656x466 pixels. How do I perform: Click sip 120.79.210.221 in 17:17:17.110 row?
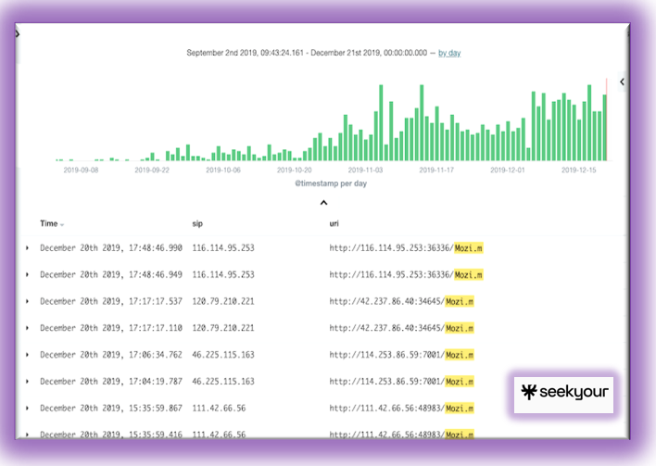tap(223, 328)
